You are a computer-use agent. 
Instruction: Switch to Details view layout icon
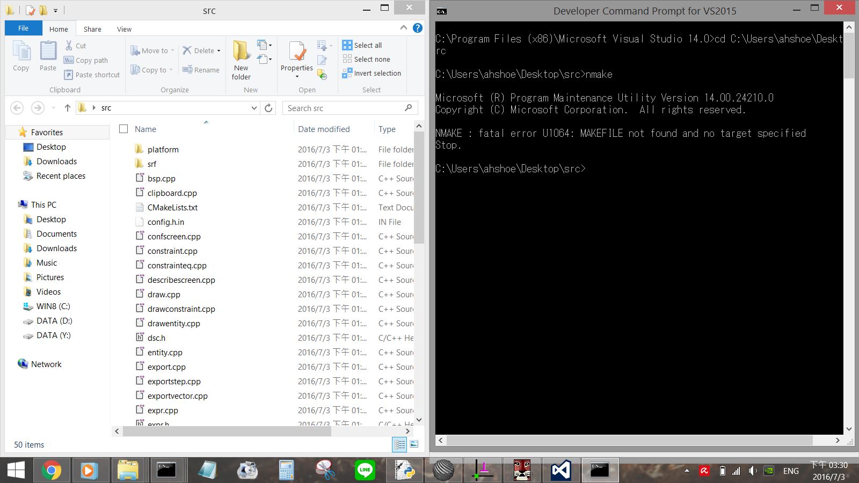(399, 444)
